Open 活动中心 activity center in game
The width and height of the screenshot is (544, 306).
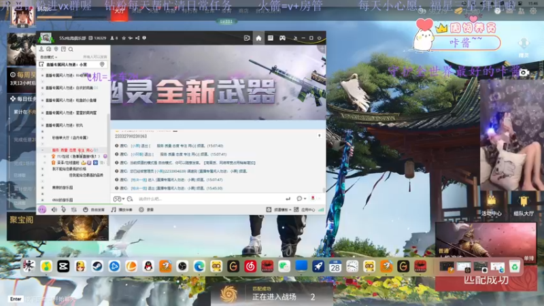[491, 205]
